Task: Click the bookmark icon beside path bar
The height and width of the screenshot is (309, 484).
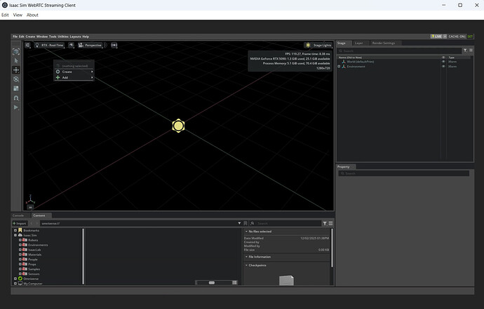Action: click(x=246, y=223)
